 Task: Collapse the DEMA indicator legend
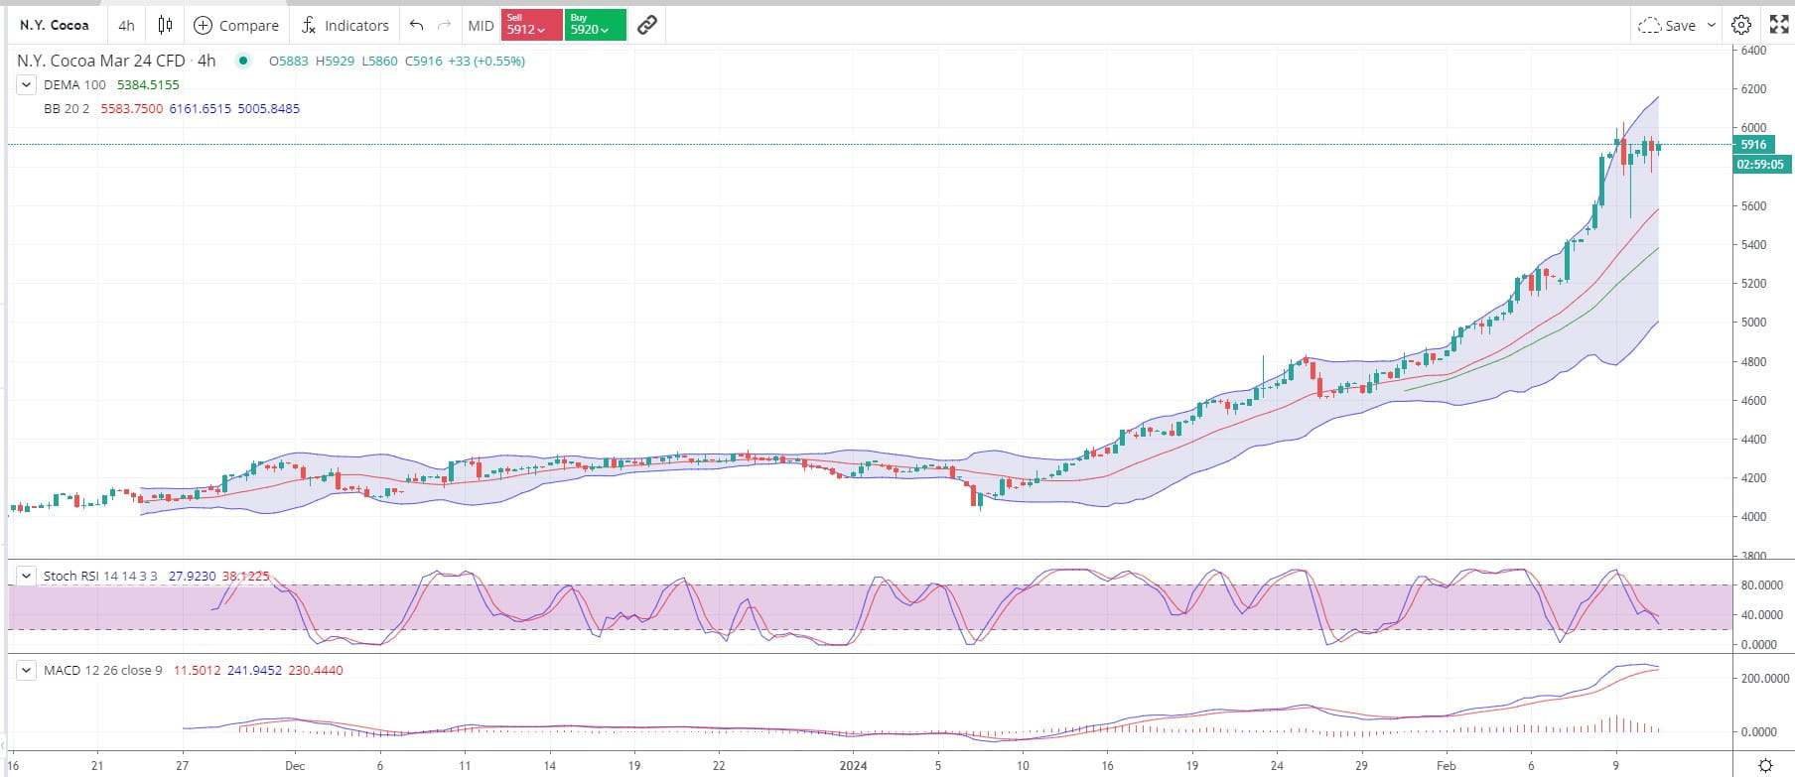click(x=27, y=85)
